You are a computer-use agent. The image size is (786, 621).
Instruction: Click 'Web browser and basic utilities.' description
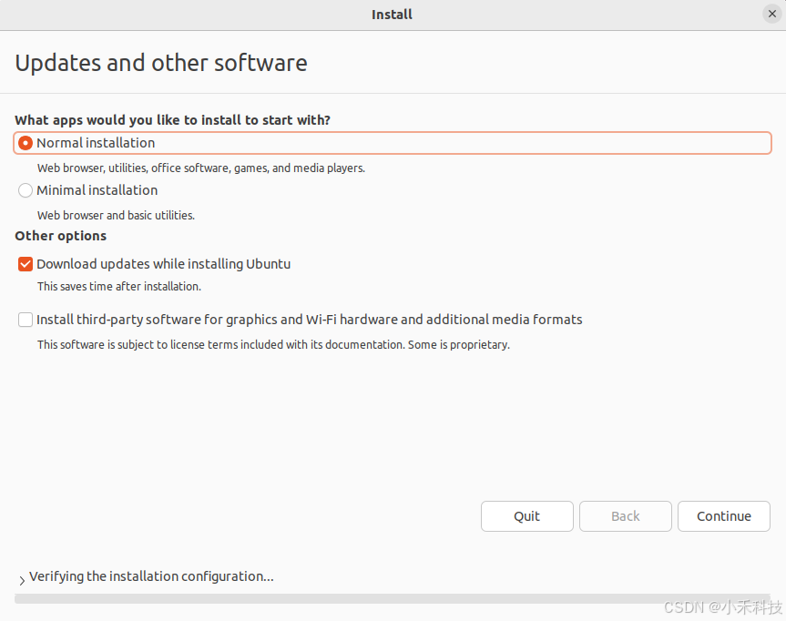(x=116, y=216)
